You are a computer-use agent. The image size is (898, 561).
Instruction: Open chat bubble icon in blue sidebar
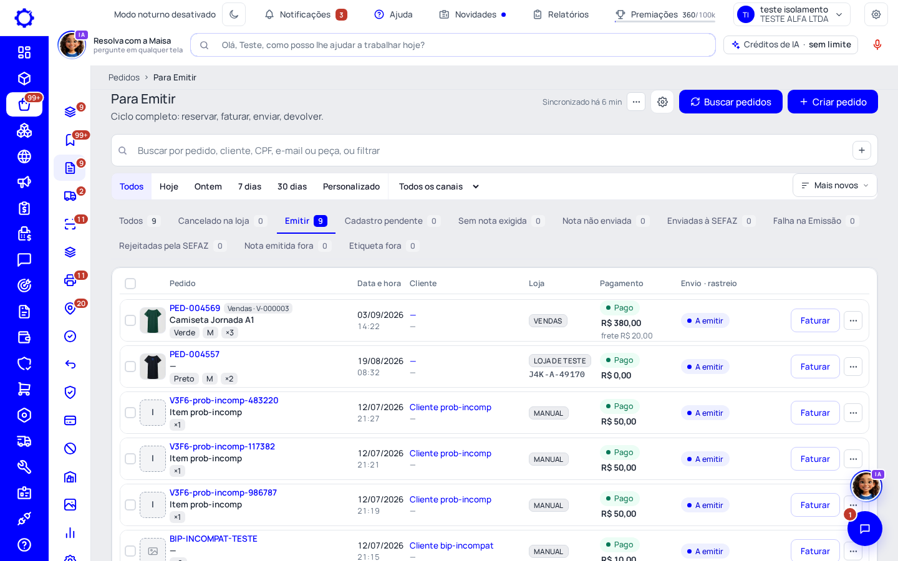click(24, 259)
